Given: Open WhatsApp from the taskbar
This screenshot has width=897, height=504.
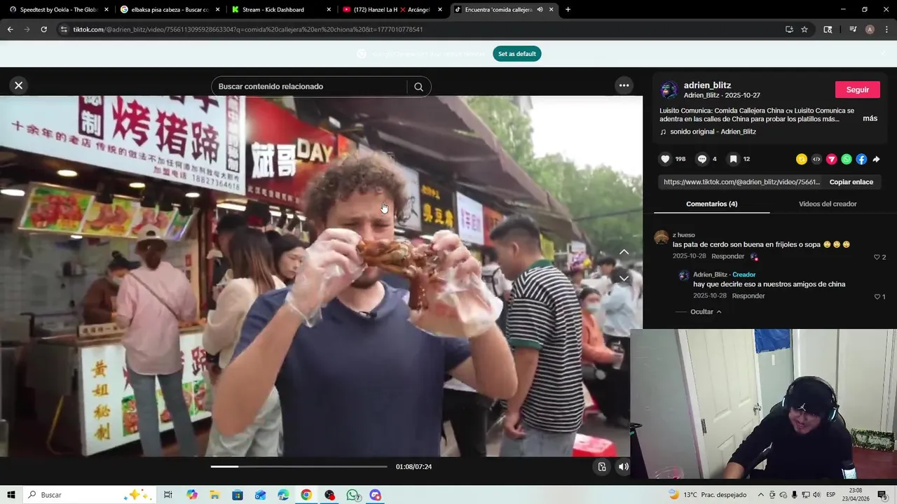Looking at the screenshot, I should coord(352,495).
